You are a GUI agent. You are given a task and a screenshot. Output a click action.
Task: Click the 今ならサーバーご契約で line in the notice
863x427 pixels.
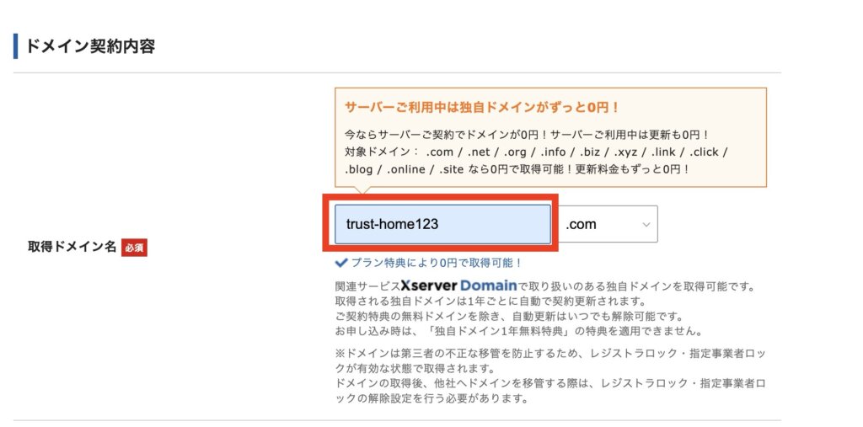(528, 135)
